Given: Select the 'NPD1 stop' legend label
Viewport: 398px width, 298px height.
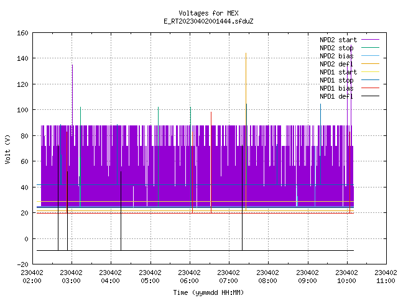Looking at the screenshot, I should [336, 80].
